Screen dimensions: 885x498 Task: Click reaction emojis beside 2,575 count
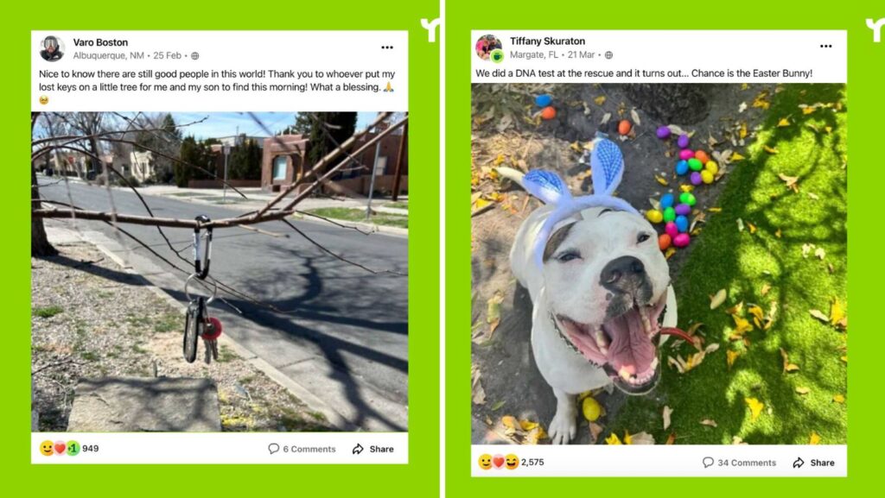[499, 462]
